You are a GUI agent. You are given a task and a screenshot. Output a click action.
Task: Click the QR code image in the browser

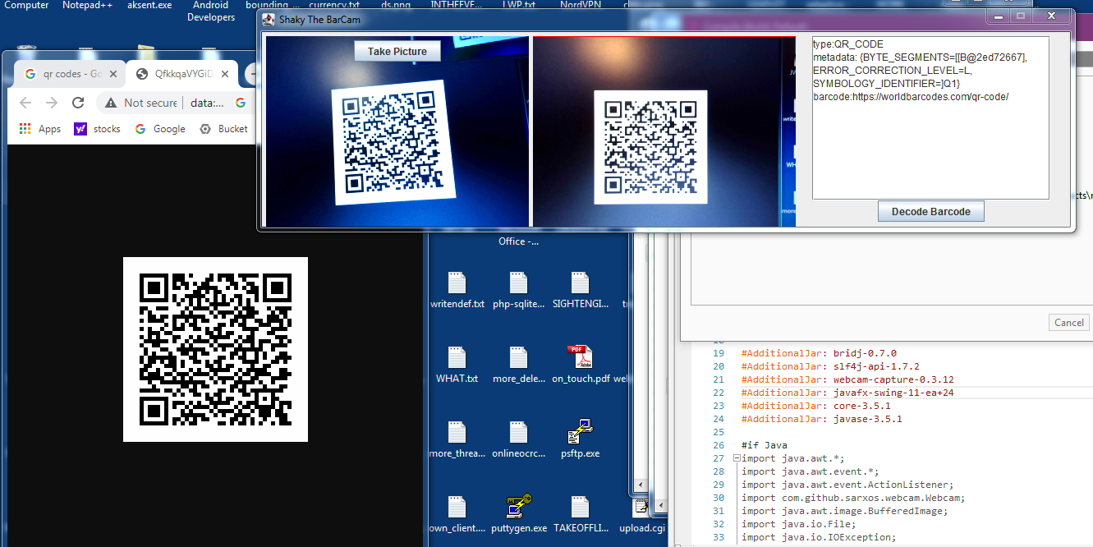[x=215, y=349]
